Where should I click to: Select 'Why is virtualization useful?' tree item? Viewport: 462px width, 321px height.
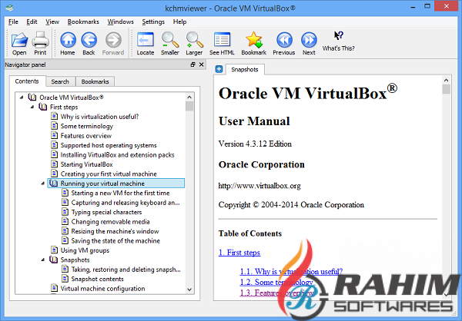point(99,117)
